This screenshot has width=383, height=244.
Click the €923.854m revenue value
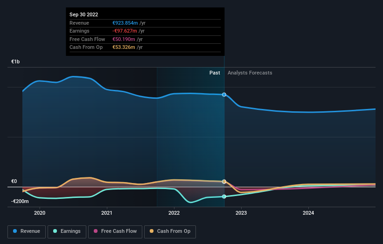coord(125,23)
